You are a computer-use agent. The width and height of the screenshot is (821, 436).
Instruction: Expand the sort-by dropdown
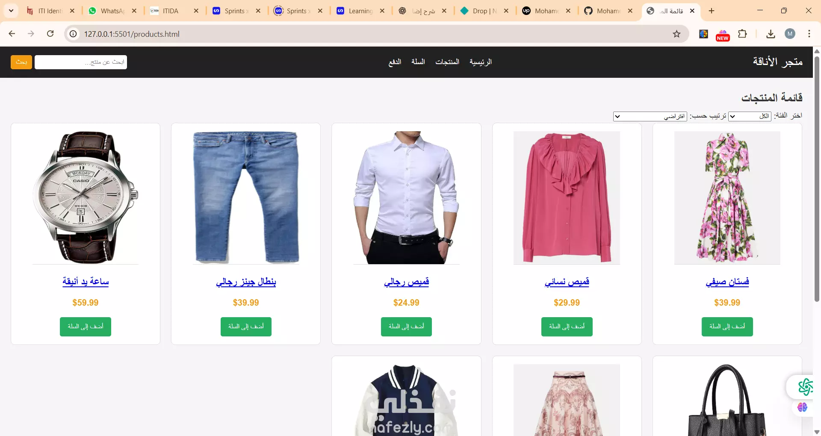[x=650, y=116]
